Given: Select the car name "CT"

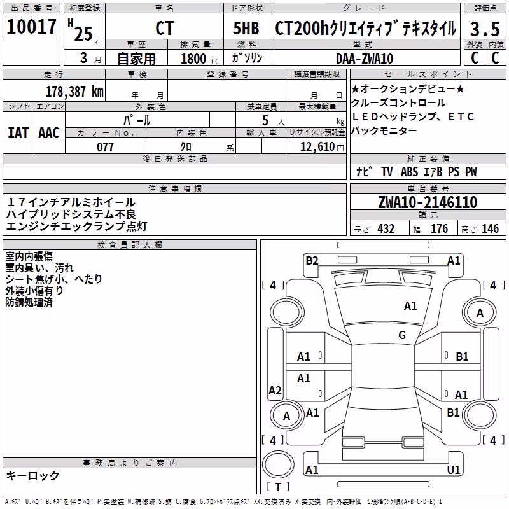Looking at the screenshot, I should [x=165, y=28].
